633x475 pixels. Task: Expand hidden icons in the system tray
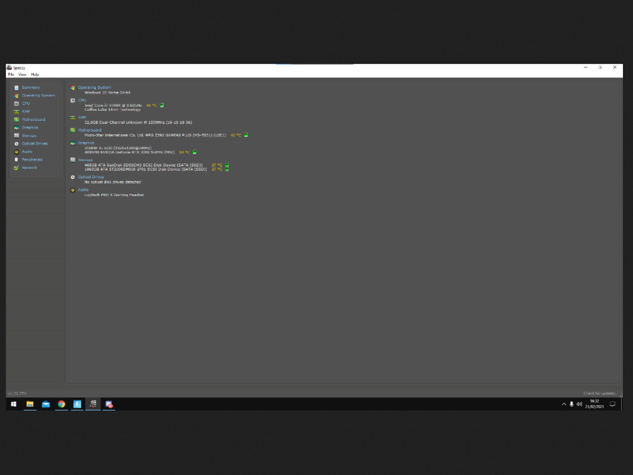pos(564,404)
